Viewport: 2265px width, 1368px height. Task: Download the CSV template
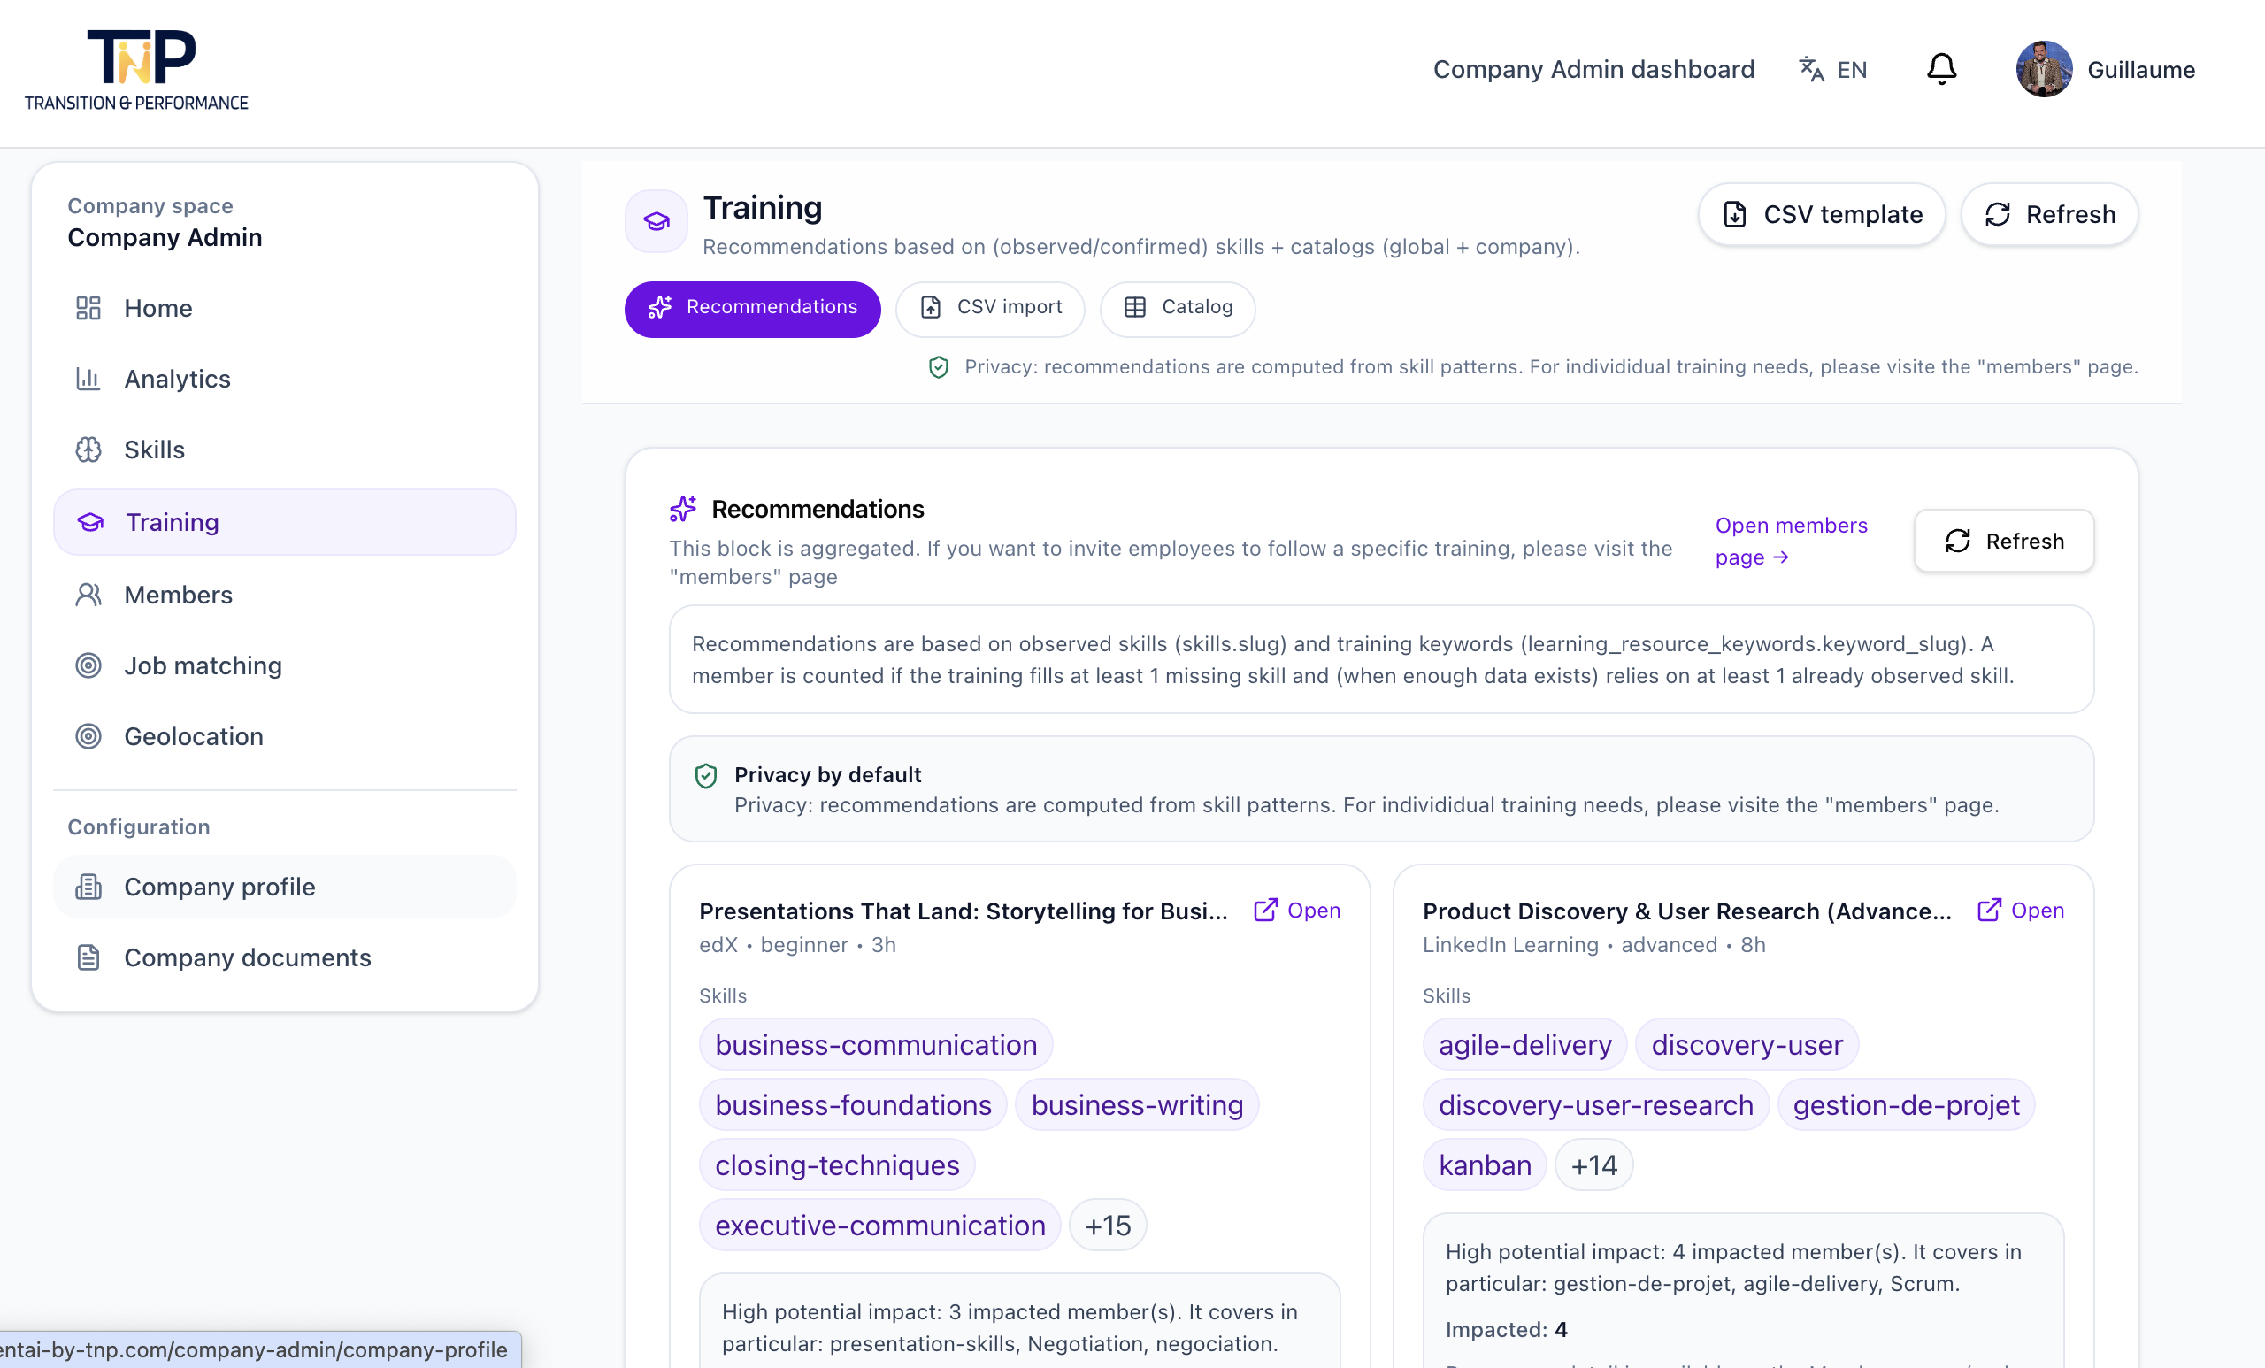pos(1821,214)
